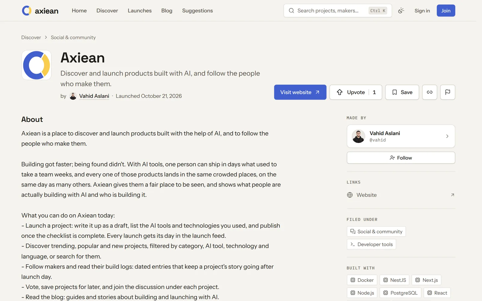
Task: Click the Next.js technology tag
Action: pos(427,280)
